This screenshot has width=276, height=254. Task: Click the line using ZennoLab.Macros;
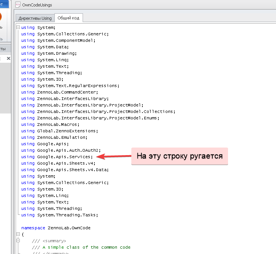(50, 124)
